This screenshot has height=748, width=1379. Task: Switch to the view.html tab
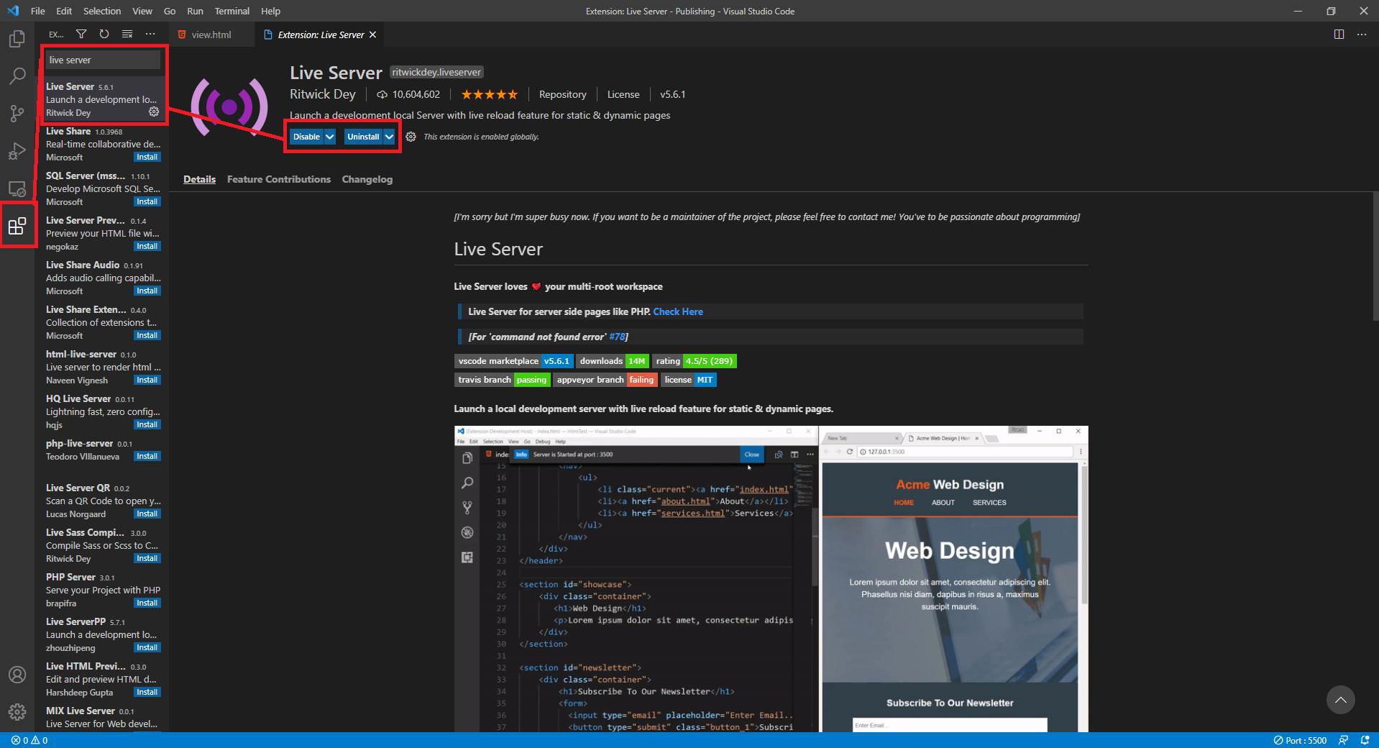[x=211, y=35]
